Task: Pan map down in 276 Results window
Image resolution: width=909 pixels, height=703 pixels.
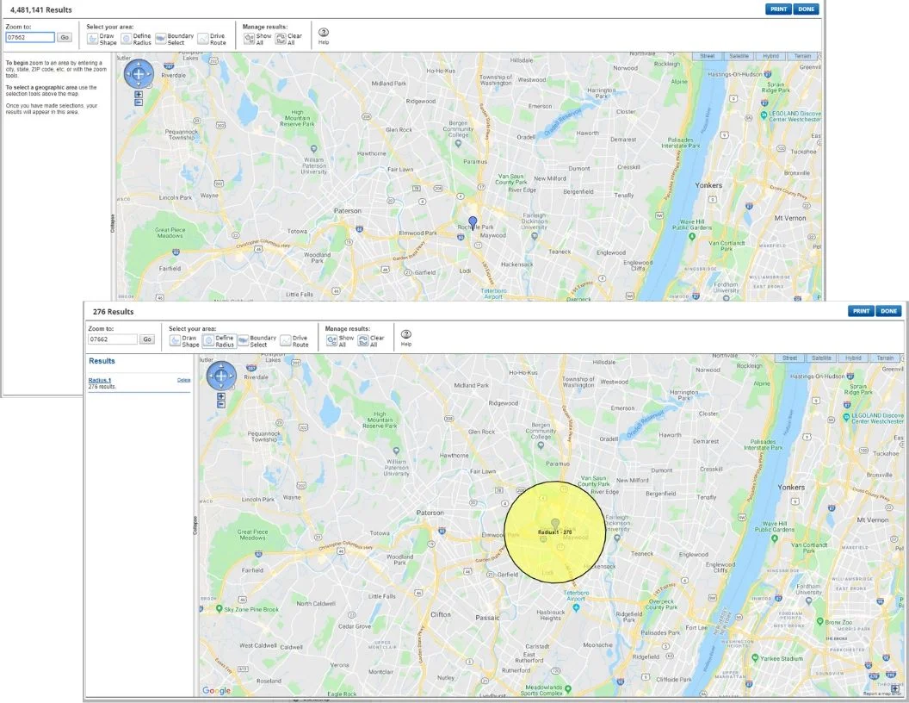Action: pyautogui.click(x=221, y=387)
